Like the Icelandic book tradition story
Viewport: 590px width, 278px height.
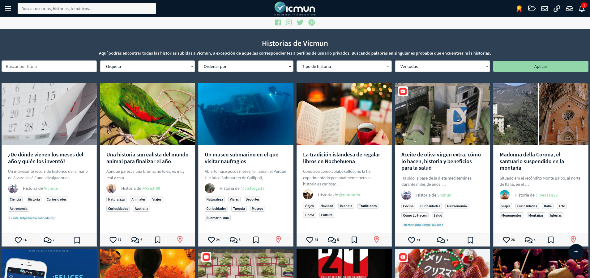tap(310, 240)
